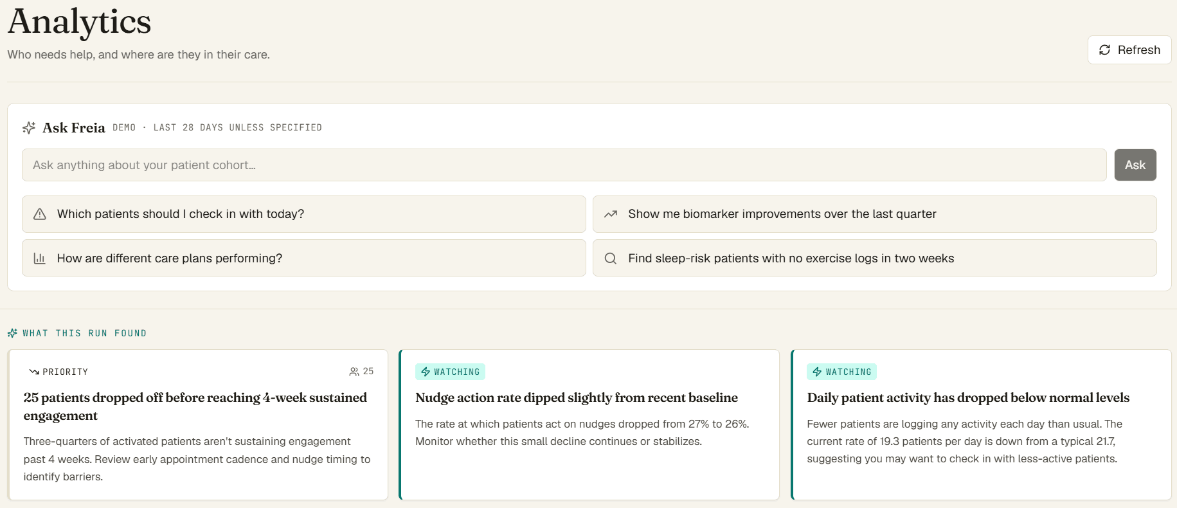Click the circular arrows refresh icon
The height and width of the screenshot is (508, 1177).
pos(1104,50)
